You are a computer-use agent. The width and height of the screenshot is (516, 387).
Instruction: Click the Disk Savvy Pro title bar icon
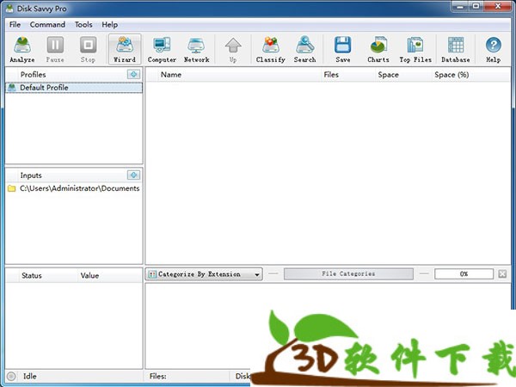(x=9, y=8)
